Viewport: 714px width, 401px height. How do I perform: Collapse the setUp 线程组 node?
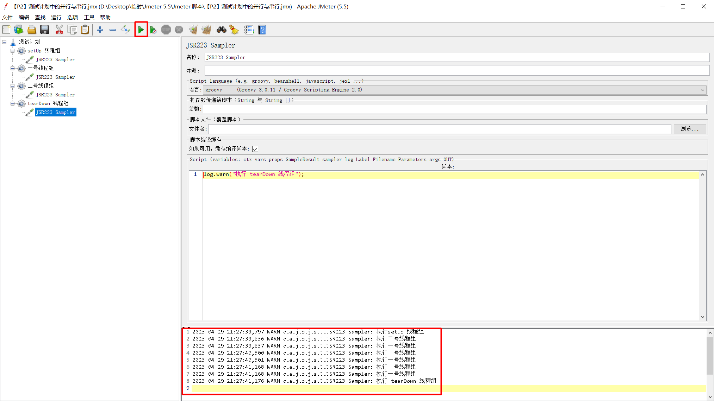click(13, 51)
